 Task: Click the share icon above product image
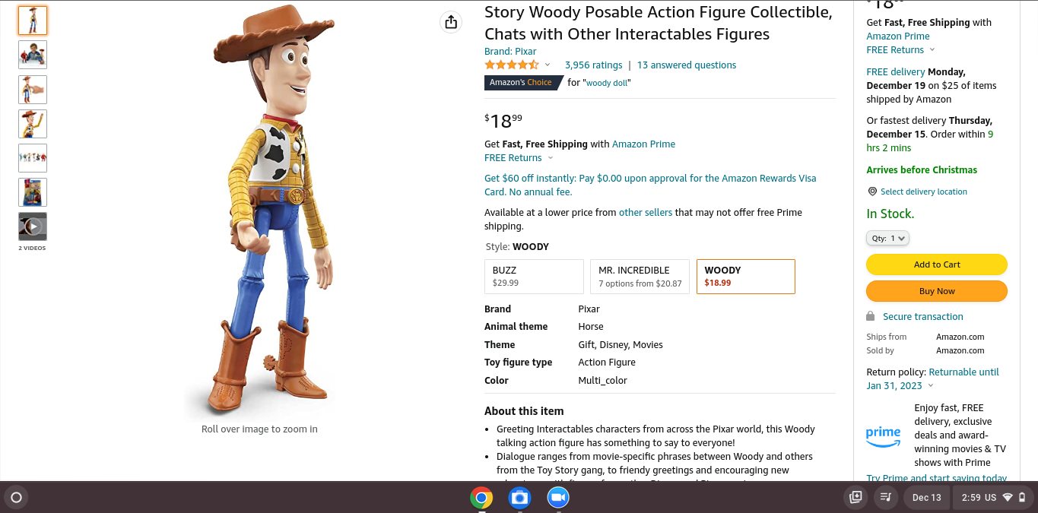(451, 22)
